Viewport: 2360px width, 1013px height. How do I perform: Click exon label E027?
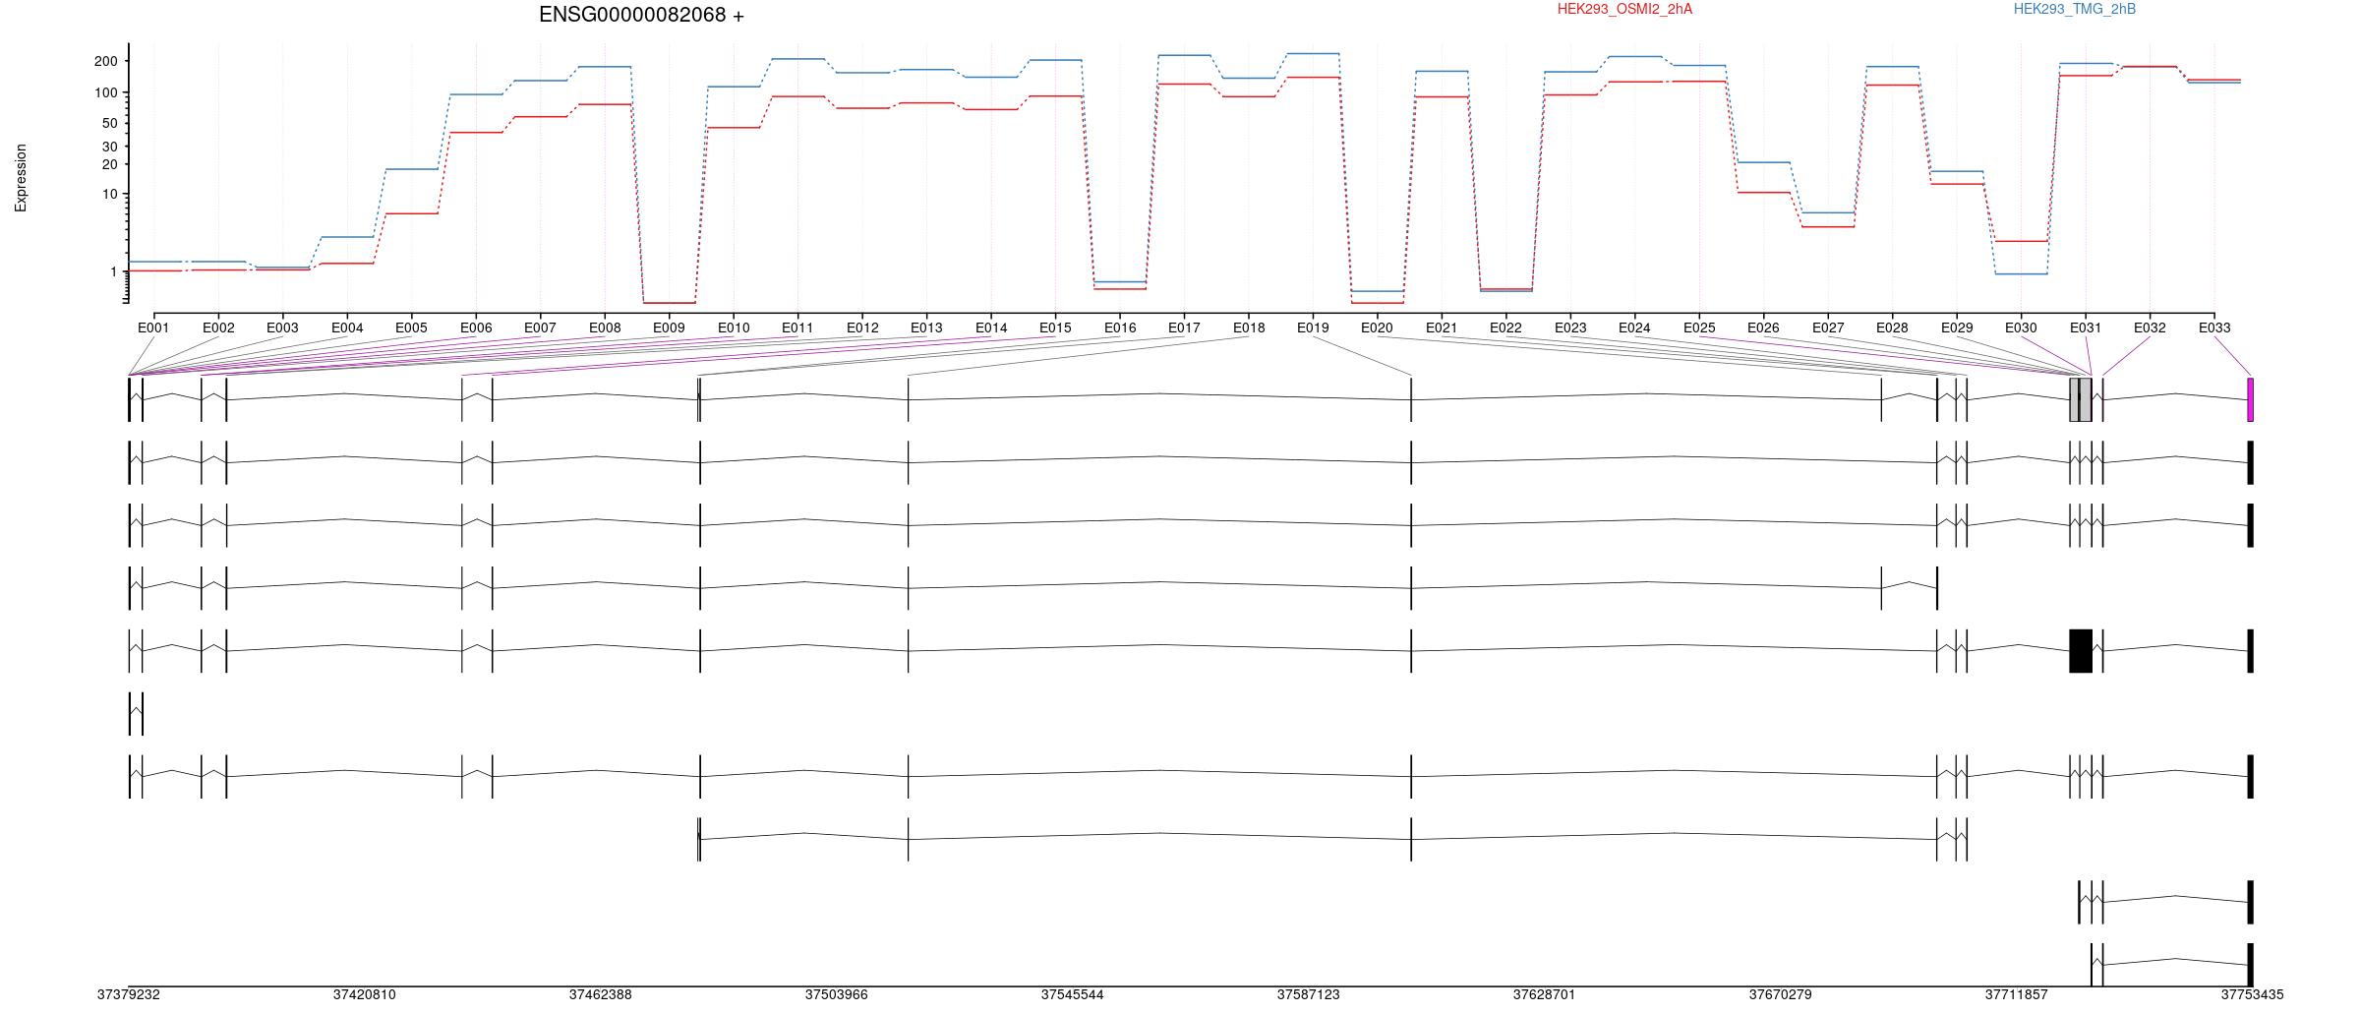[1828, 328]
